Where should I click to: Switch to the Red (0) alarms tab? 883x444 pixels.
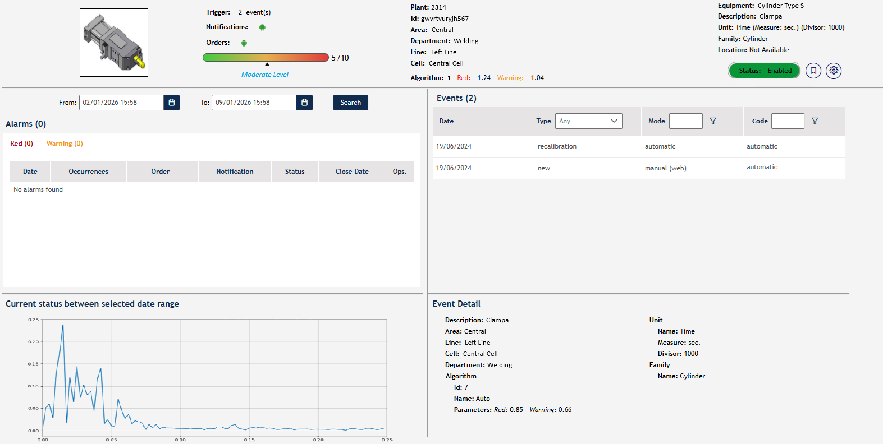(x=22, y=144)
